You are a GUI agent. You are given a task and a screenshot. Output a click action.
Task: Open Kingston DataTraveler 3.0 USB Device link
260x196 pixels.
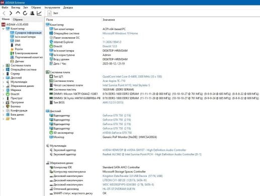tap(132, 176)
